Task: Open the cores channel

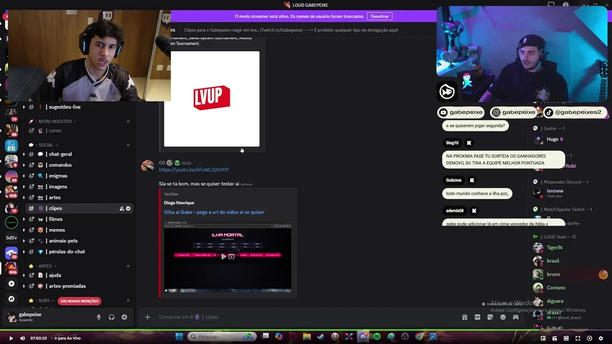Action: click(x=79, y=130)
